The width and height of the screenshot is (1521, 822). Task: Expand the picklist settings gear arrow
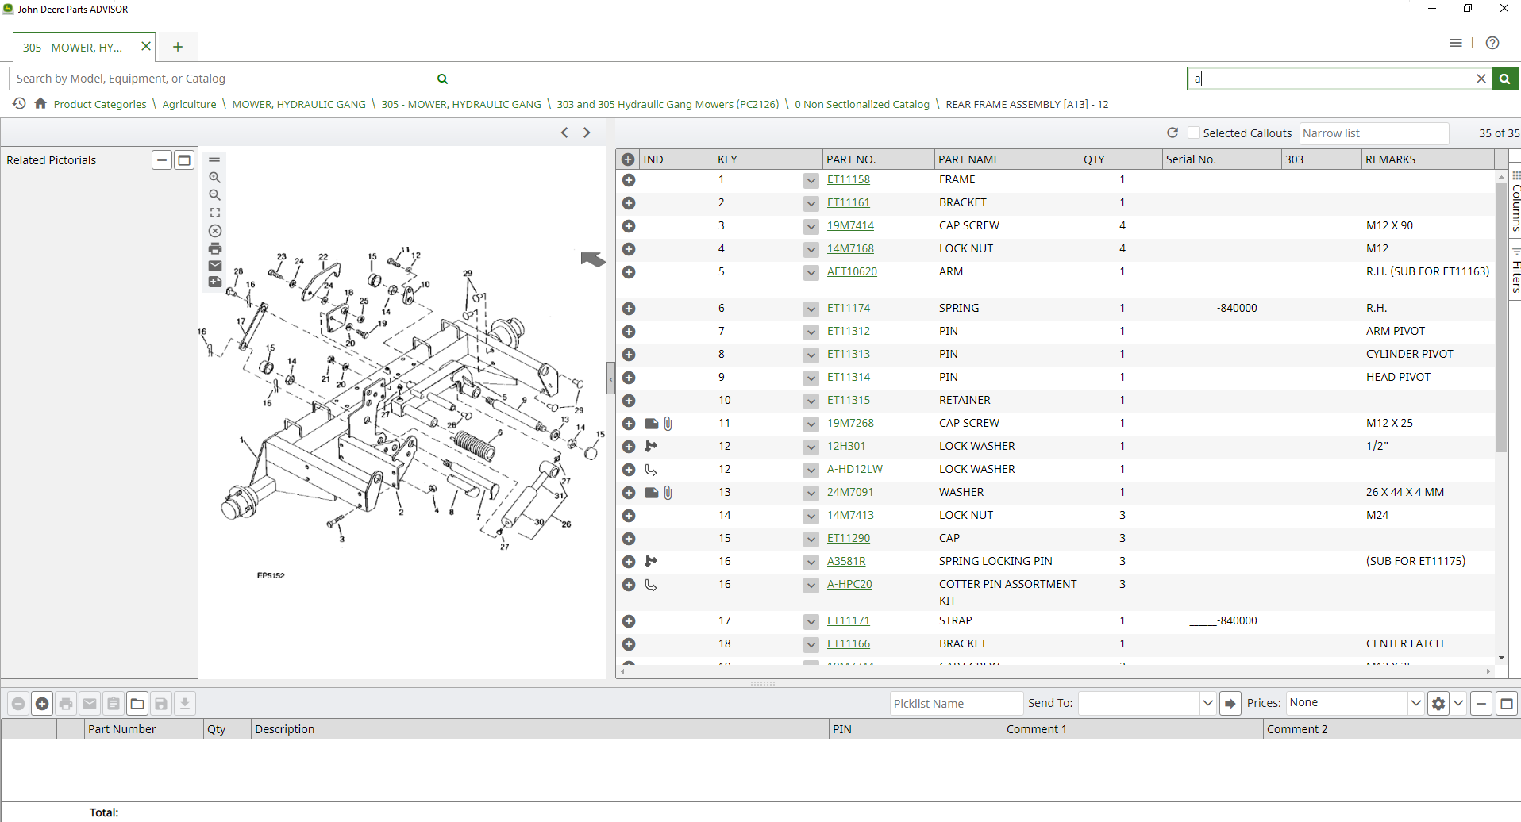(1458, 703)
